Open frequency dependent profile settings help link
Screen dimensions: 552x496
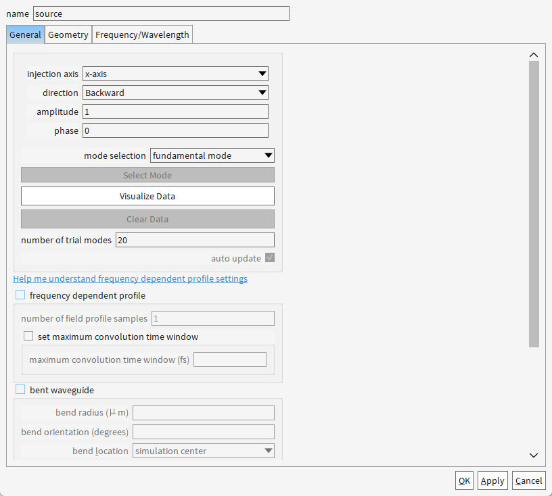coord(131,278)
